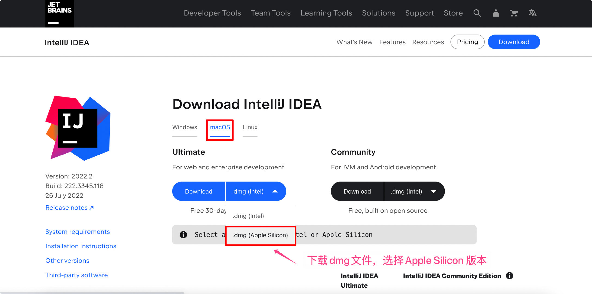
Task: Open Team Tools menu
Action: pos(271,13)
